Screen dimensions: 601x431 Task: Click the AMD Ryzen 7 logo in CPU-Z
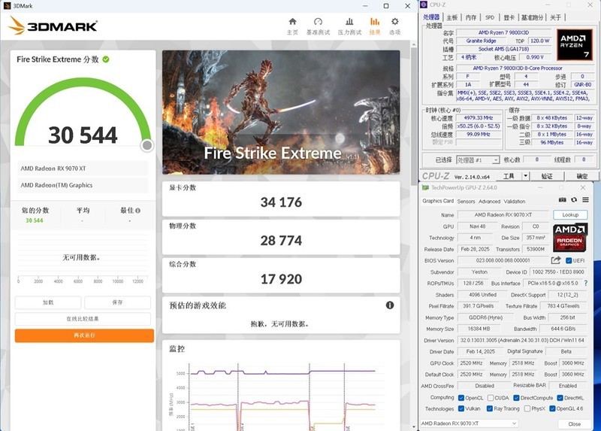574,45
